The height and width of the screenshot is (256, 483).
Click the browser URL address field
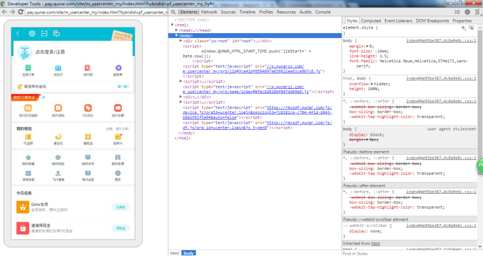97,12
